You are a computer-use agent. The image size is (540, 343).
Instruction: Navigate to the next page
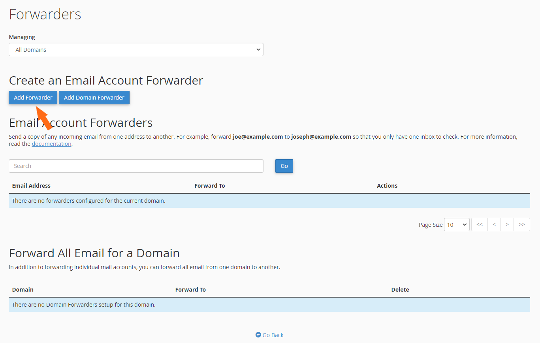507,224
